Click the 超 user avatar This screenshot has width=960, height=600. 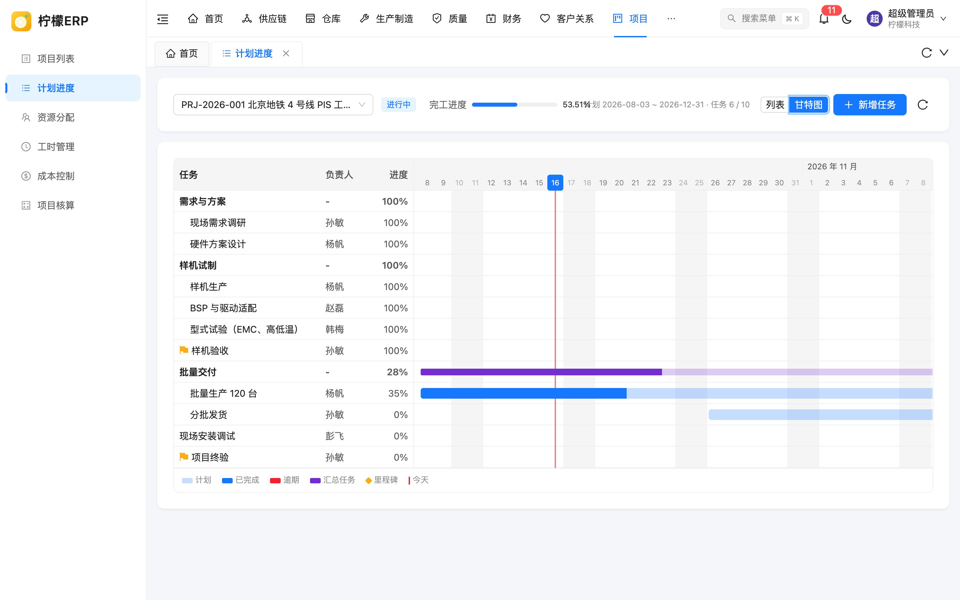tap(874, 19)
